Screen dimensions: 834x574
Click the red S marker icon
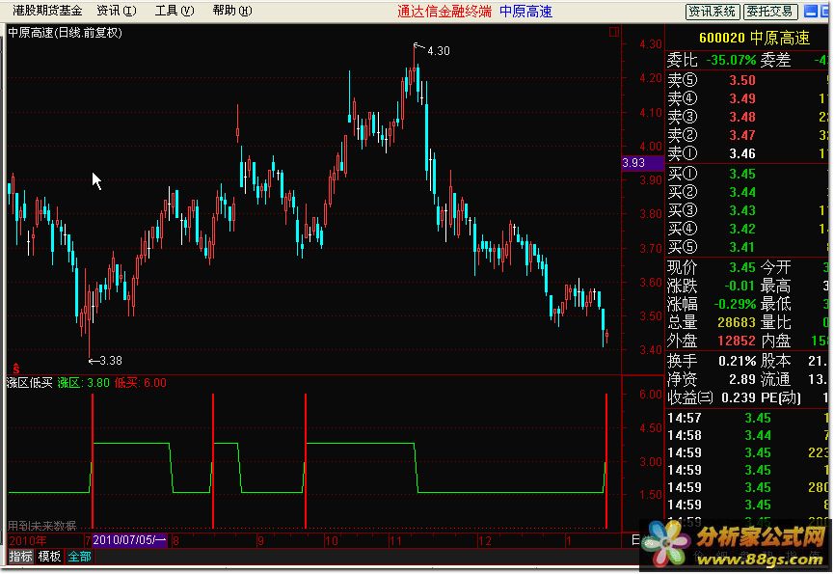point(16,369)
